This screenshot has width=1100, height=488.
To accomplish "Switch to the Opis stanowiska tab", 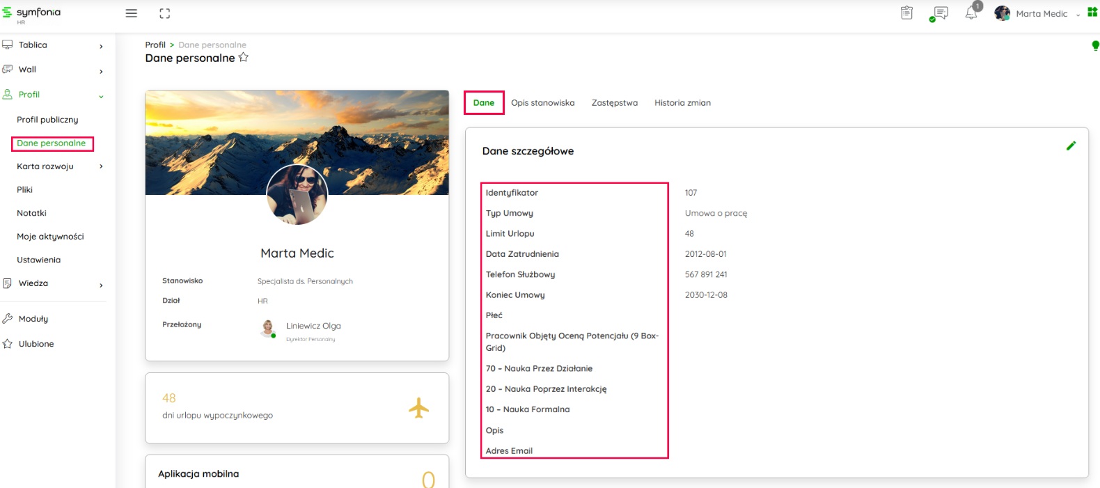I will pos(542,103).
